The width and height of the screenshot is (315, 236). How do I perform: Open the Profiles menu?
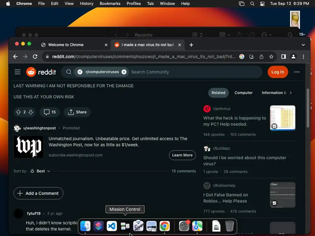134,3
